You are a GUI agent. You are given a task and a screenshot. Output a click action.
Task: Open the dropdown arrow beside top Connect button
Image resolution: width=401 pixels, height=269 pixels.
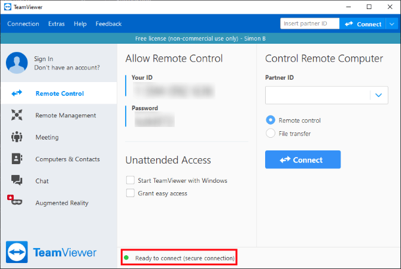pos(392,24)
